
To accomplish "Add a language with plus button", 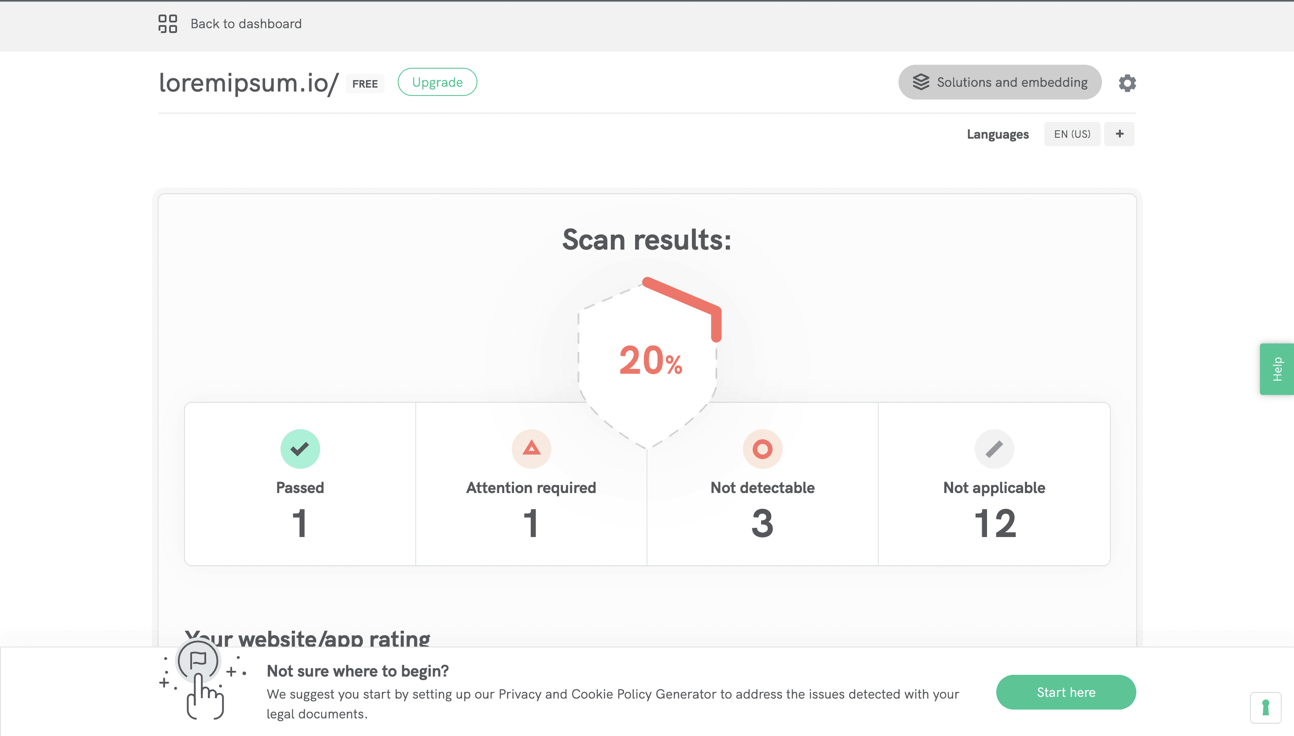I will 1119,134.
